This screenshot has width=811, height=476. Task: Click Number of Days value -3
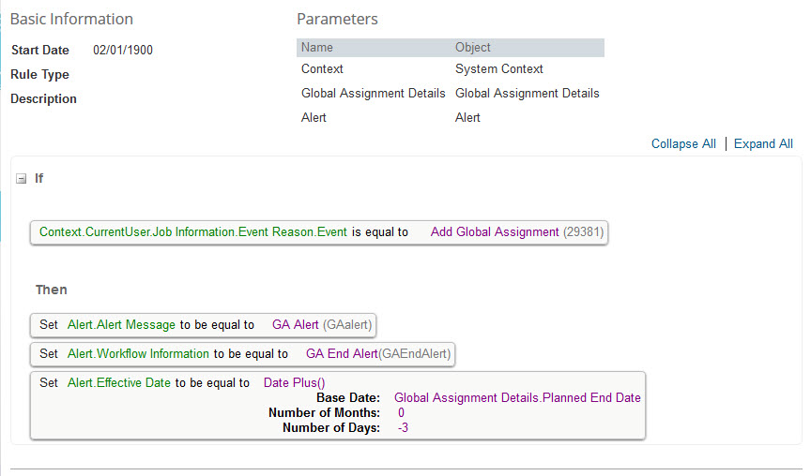tap(403, 427)
